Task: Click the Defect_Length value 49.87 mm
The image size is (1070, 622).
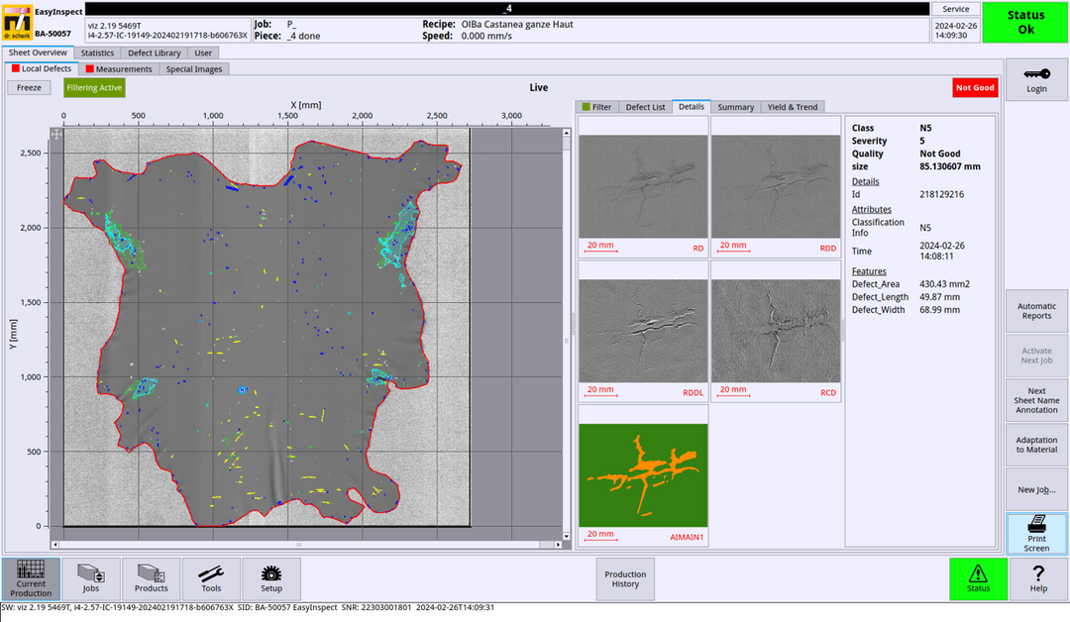Action: click(939, 297)
